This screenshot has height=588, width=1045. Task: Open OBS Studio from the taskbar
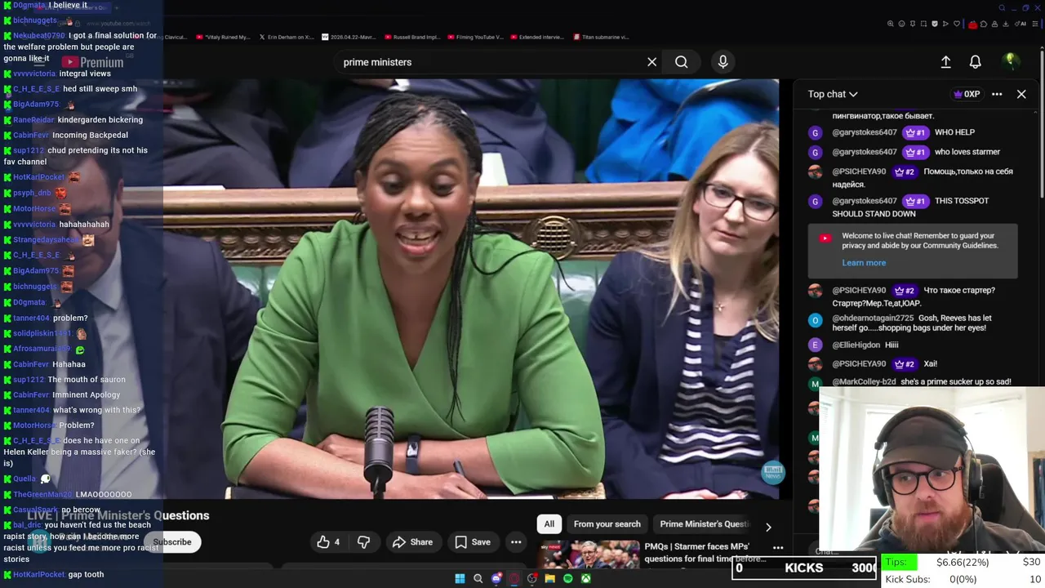click(x=532, y=579)
